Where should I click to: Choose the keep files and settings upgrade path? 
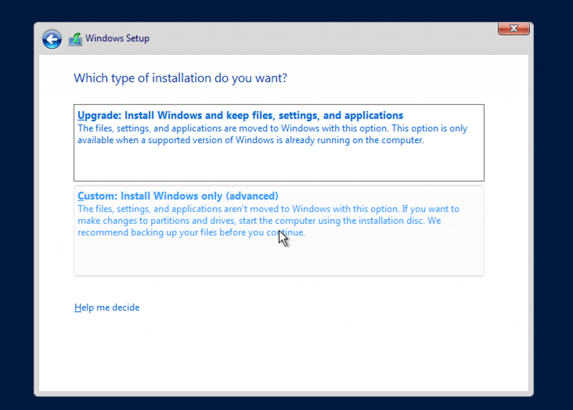tap(279, 142)
